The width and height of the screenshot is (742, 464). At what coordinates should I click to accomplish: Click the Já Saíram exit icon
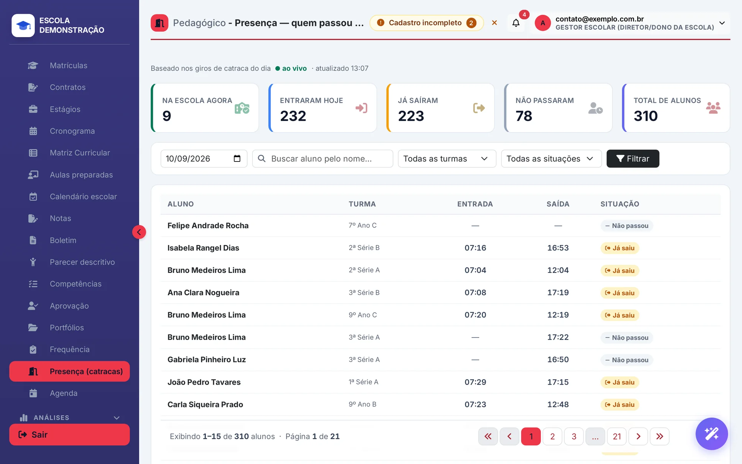[479, 108]
